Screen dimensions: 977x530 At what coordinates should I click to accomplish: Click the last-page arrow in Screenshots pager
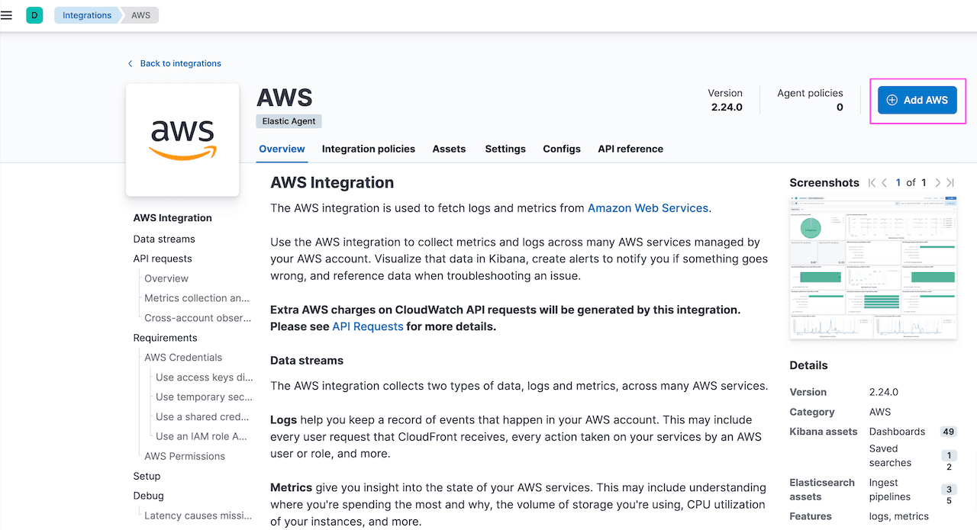coord(950,182)
